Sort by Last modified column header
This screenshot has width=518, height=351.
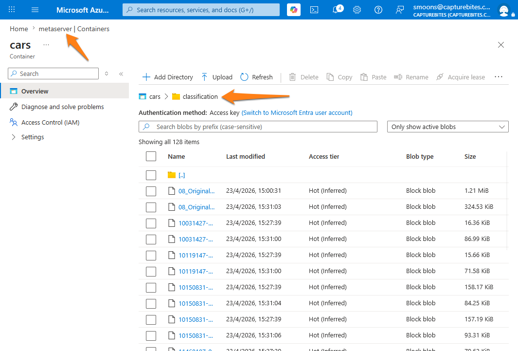point(246,156)
